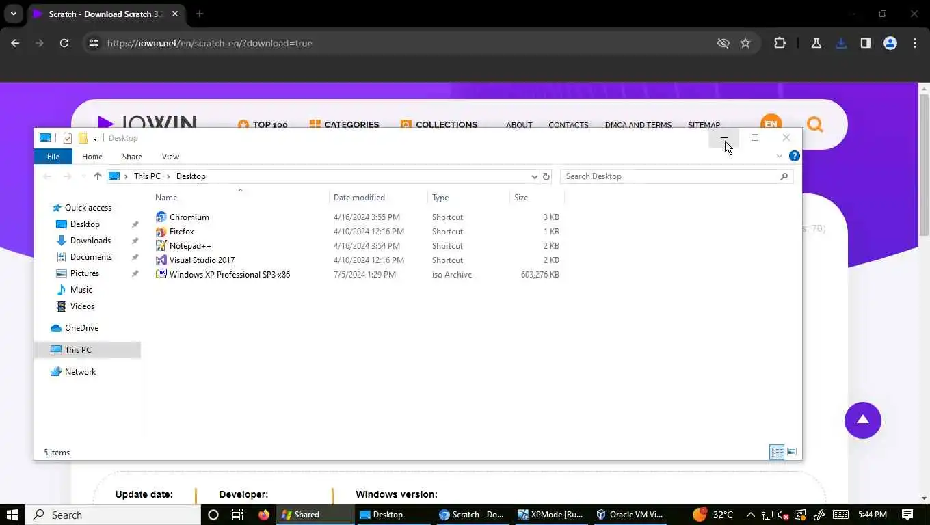Open Documents in the navigation pane
This screenshot has width=930, height=525.
click(91, 257)
